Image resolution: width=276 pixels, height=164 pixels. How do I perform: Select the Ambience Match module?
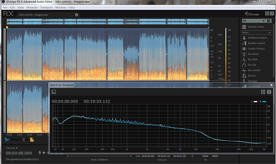click(257, 38)
